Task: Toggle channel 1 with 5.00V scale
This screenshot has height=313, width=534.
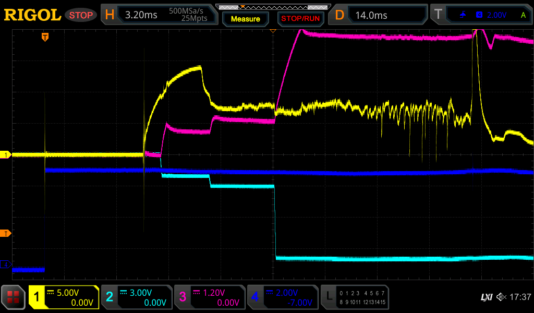Action: coord(64,297)
